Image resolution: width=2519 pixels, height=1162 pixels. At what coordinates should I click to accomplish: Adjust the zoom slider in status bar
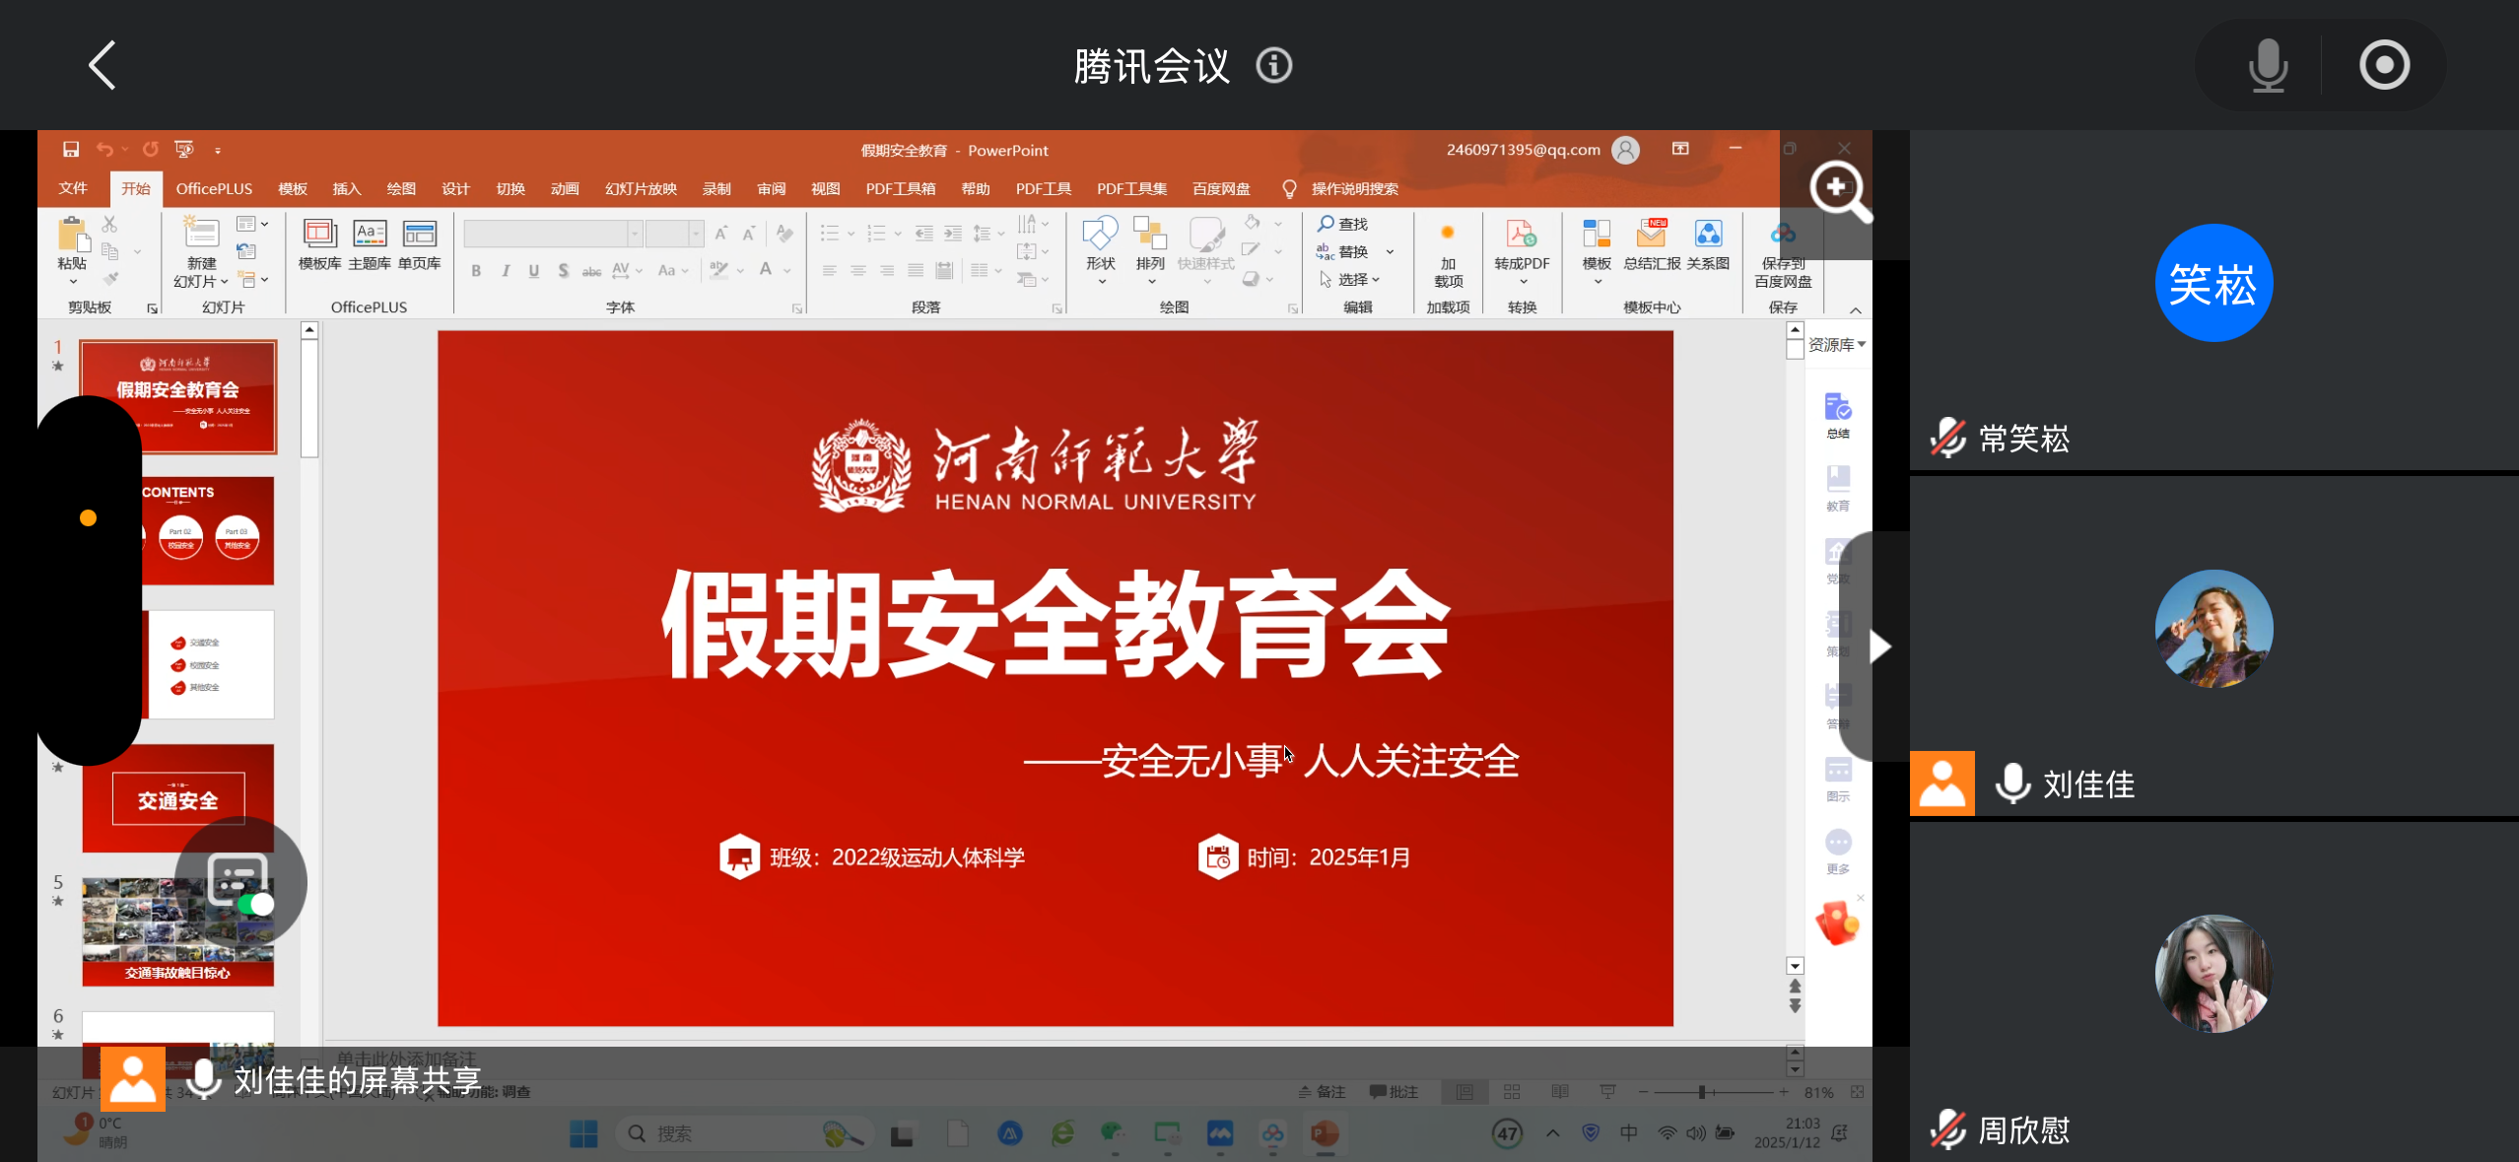(1702, 1092)
